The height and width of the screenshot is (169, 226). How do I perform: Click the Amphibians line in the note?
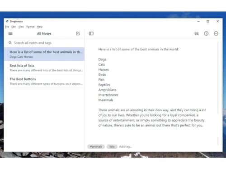click(x=107, y=90)
